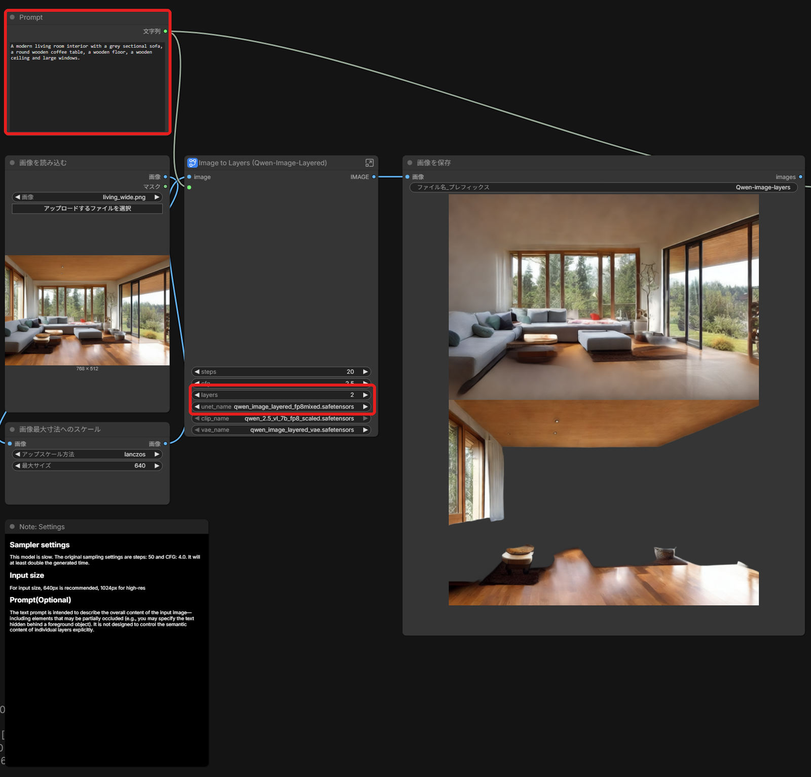
Task: Collapse the 画像を保存 node via its dot
Action: (410, 163)
